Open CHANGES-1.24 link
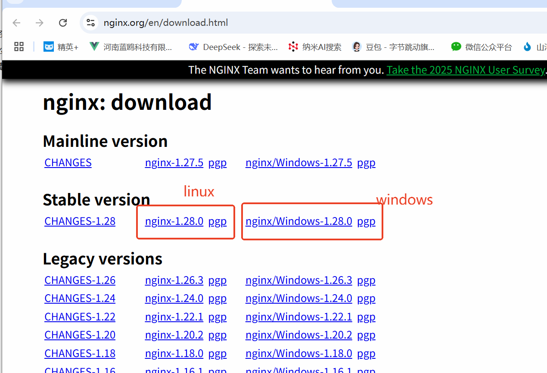 [80, 298]
